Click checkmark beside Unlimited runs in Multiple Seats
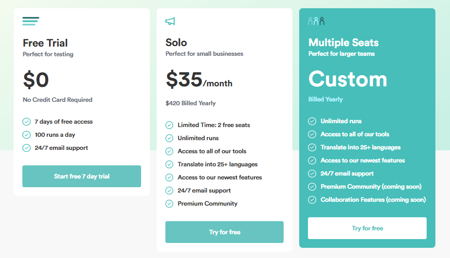This screenshot has width=450, height=258. pos(312,121)
